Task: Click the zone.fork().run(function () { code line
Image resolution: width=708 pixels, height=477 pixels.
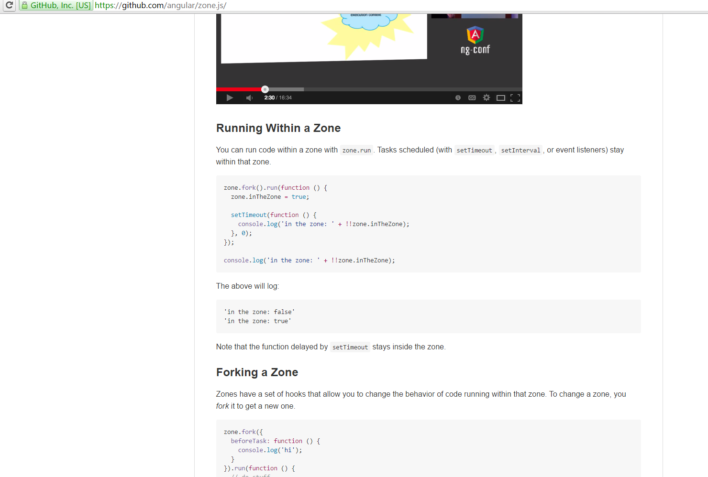Action: point(276,188)
